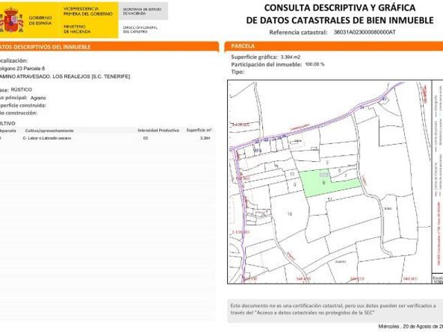Click parcel 51 label on the map
The image size is (443, 332).
coord(329,200)
